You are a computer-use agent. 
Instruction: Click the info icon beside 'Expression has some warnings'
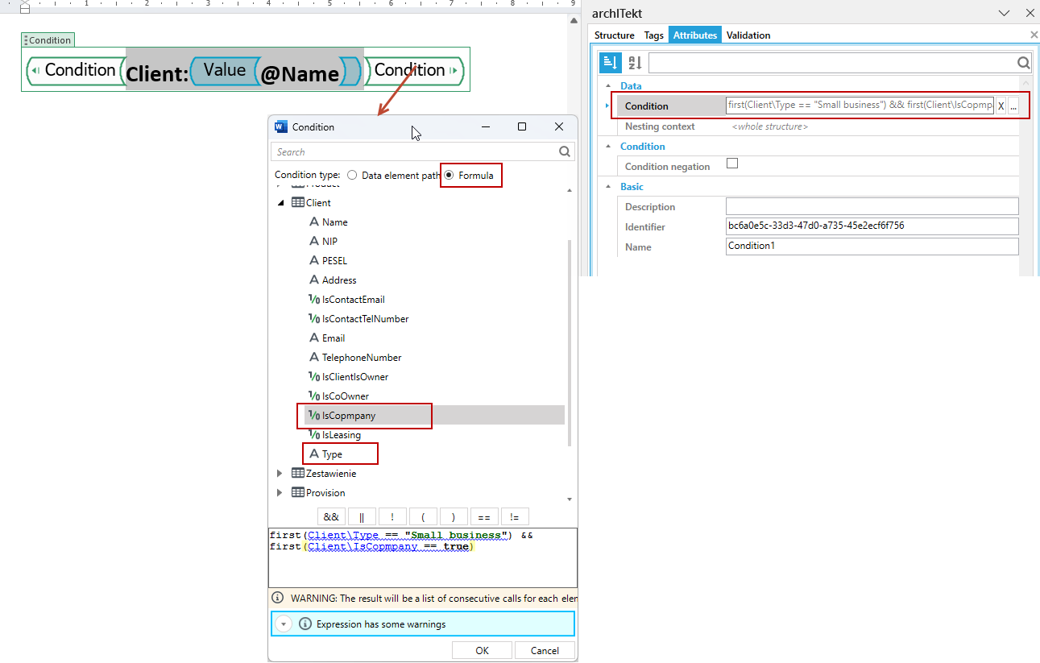pyautogui.click(x=305, y=624)
